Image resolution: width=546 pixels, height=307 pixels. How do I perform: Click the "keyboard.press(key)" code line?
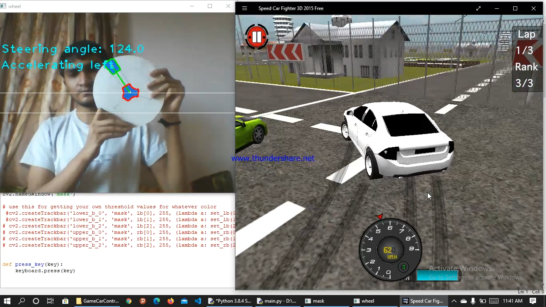45,271
